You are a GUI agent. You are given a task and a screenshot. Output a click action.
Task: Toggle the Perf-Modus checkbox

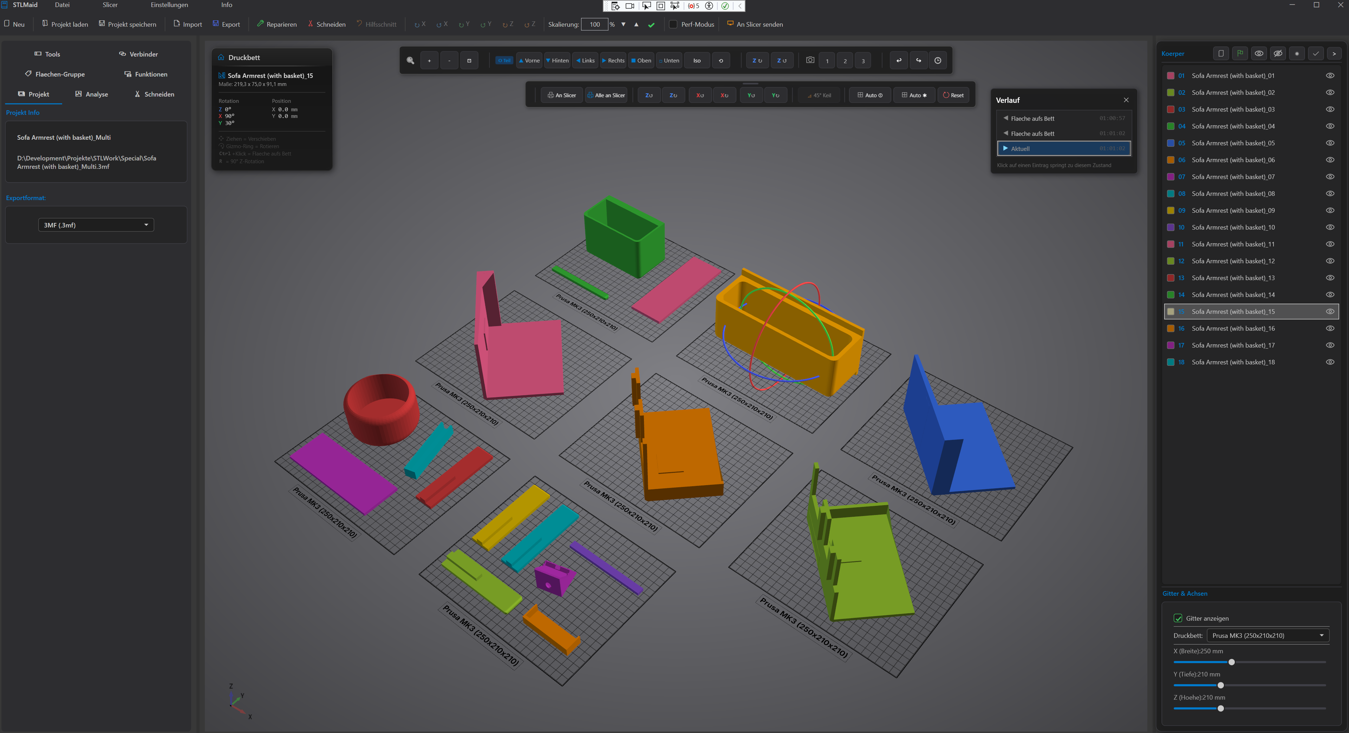click(673, 24)
